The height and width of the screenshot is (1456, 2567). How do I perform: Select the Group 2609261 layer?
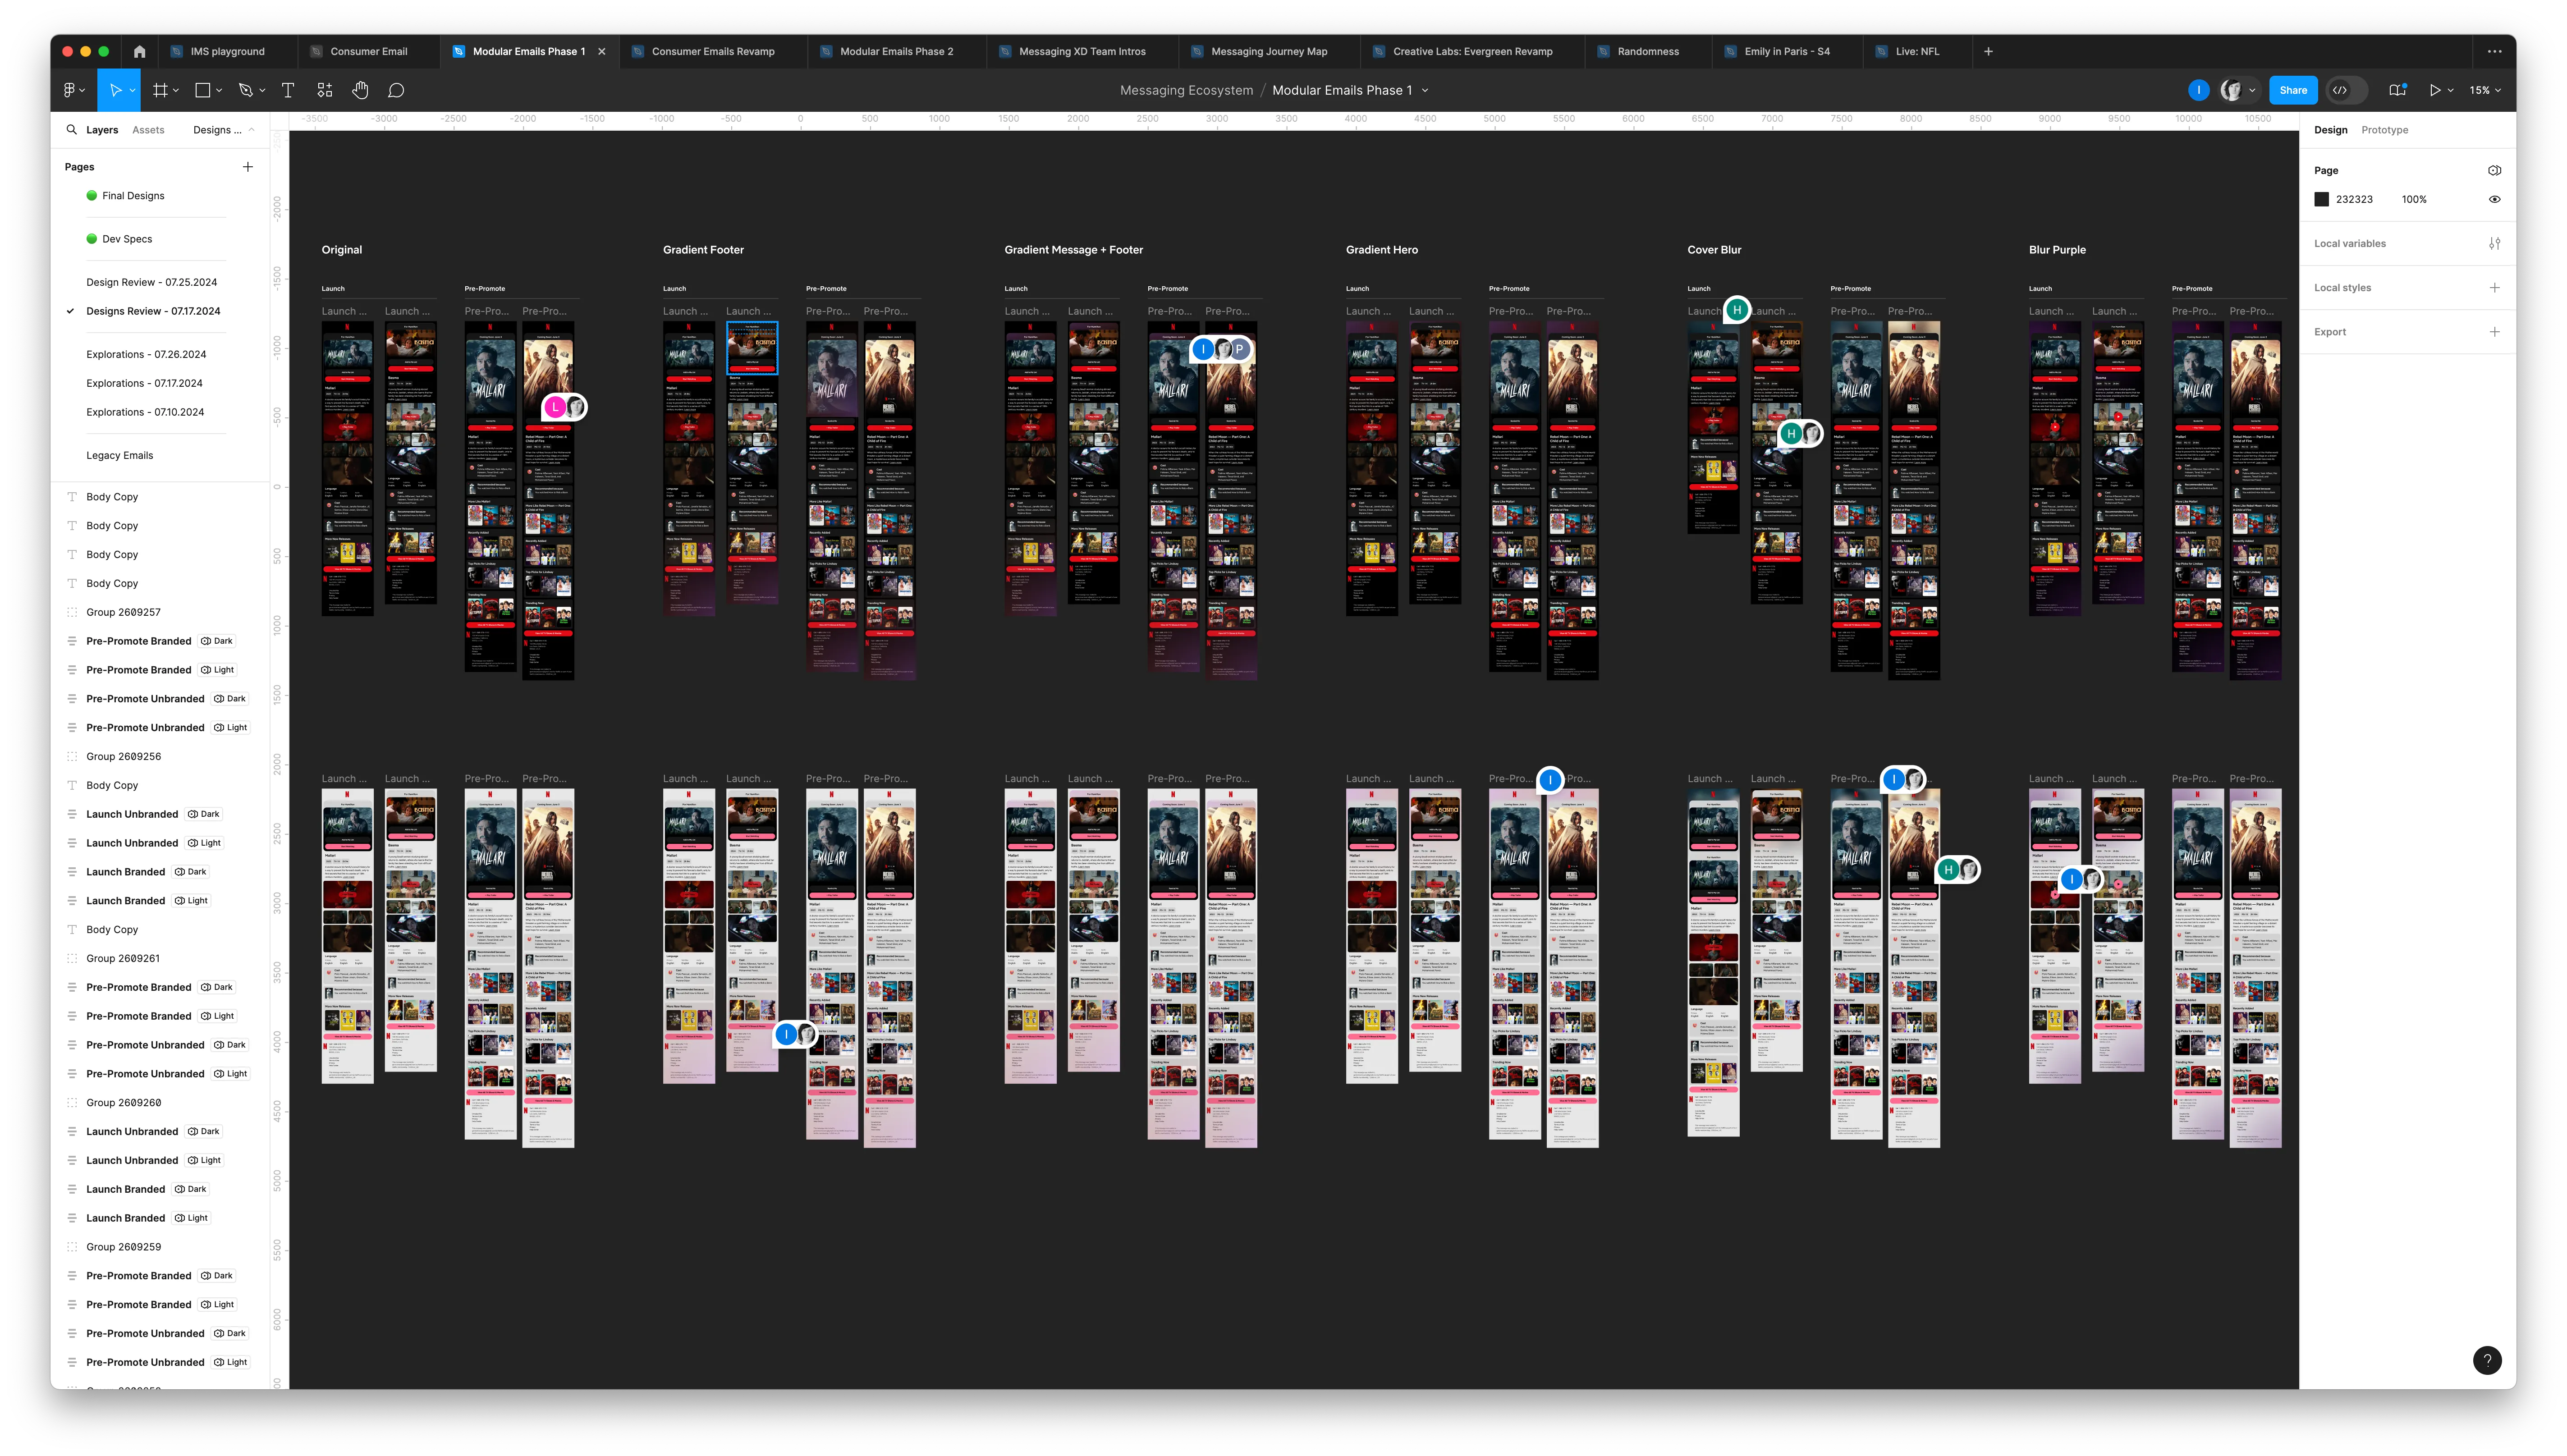(123, 958)
